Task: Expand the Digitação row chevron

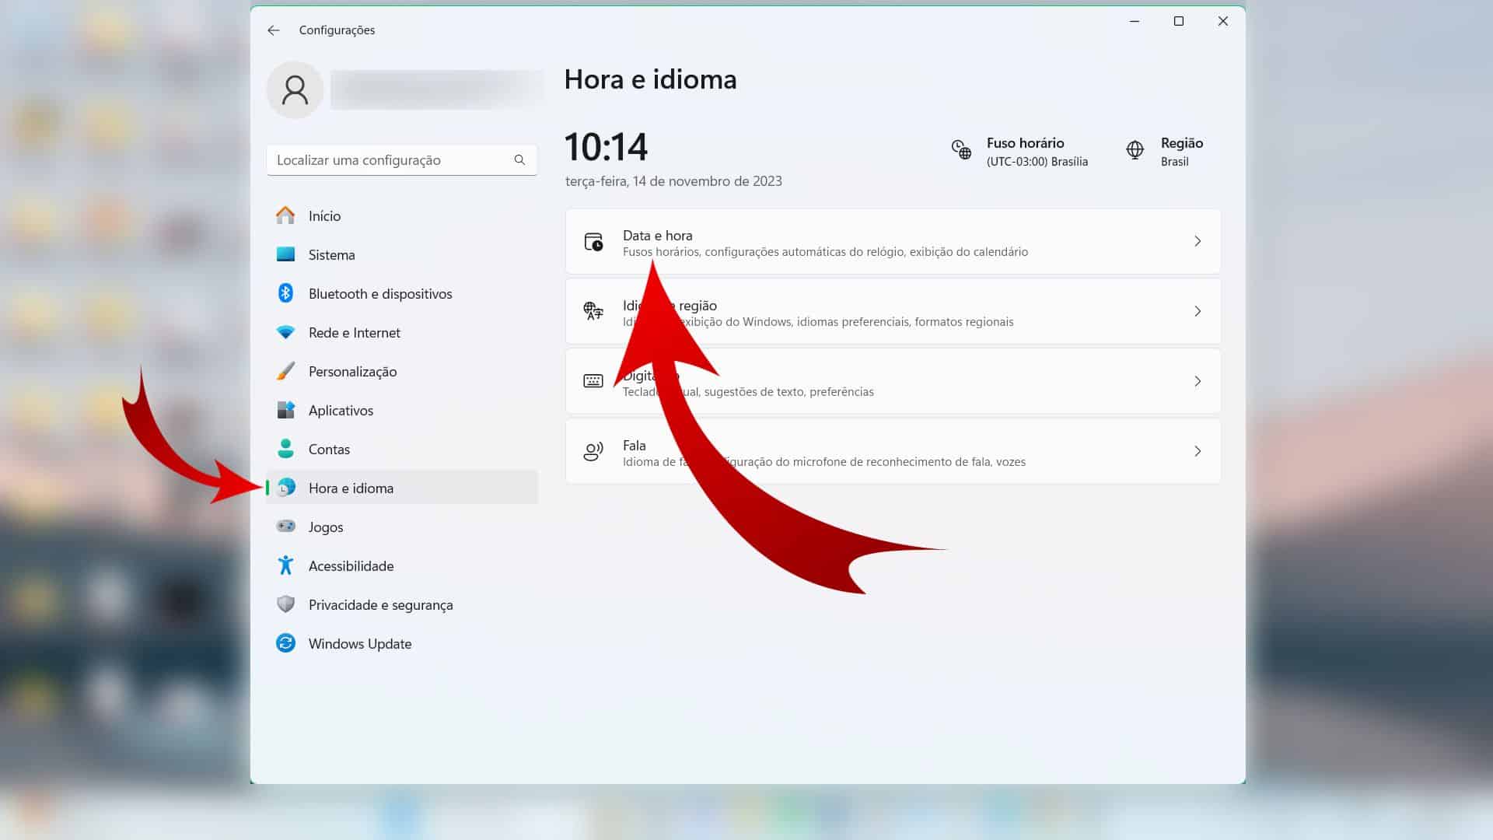Action: [x=1198, y=381]
